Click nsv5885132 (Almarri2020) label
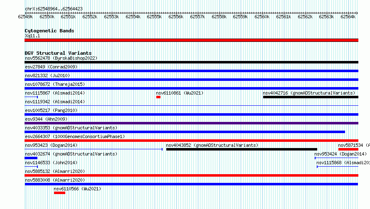 (x=55, y=171)
